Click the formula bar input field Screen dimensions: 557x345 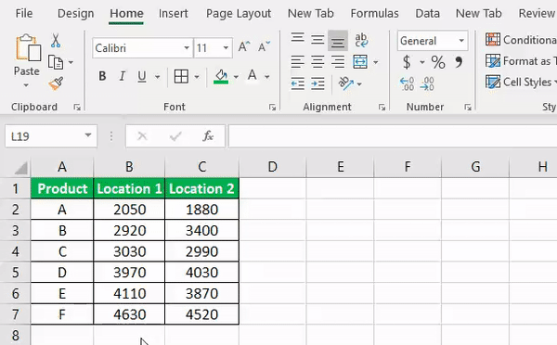click(x=393, y=136)
